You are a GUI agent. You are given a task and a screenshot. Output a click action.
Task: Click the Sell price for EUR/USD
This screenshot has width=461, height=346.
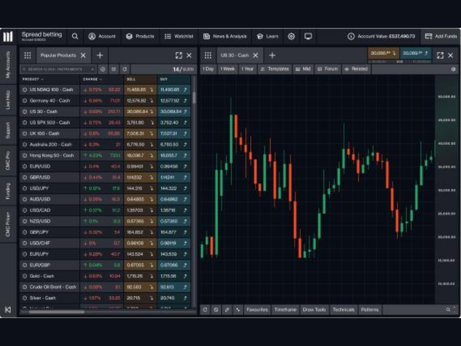coord(140,166)
